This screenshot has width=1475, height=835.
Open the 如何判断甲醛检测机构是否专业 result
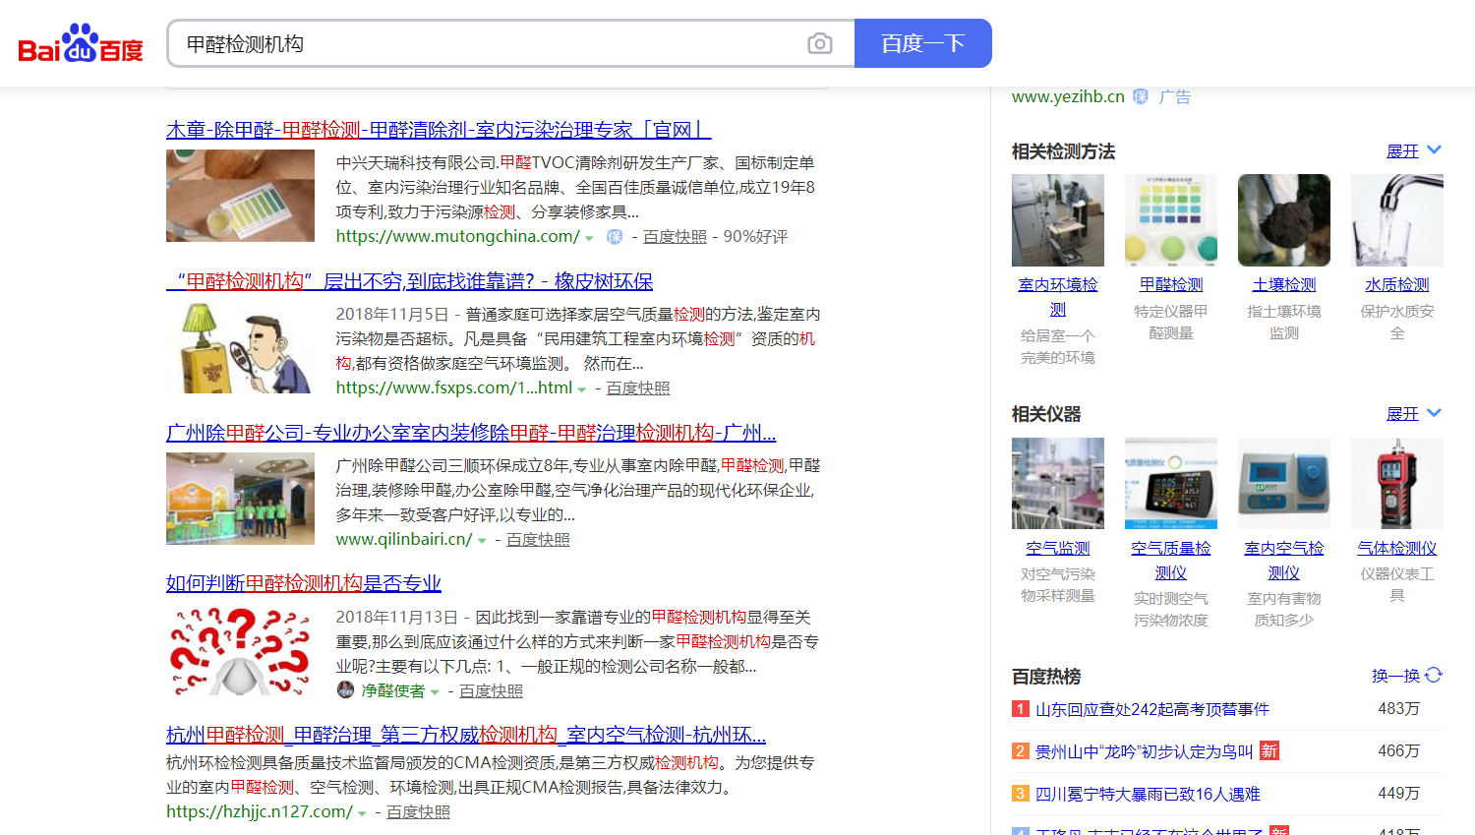(302, 582)
